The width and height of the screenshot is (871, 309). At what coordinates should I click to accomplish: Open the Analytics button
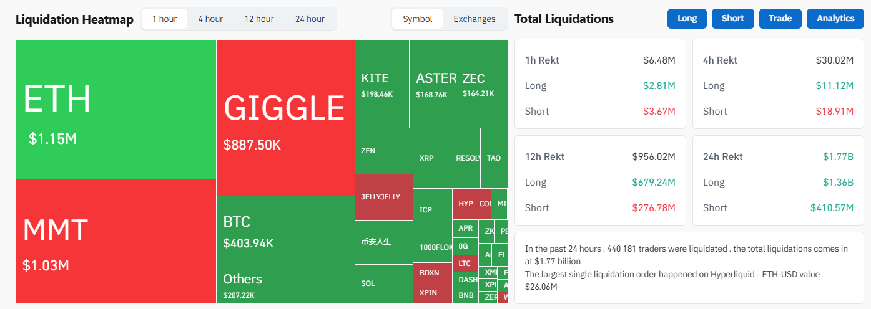(835, 19)
